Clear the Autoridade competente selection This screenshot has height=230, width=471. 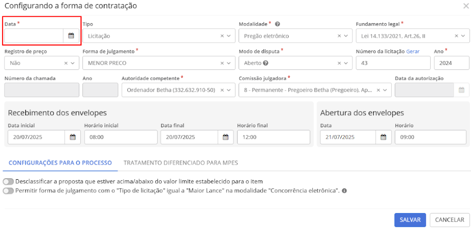coord(222,90)
